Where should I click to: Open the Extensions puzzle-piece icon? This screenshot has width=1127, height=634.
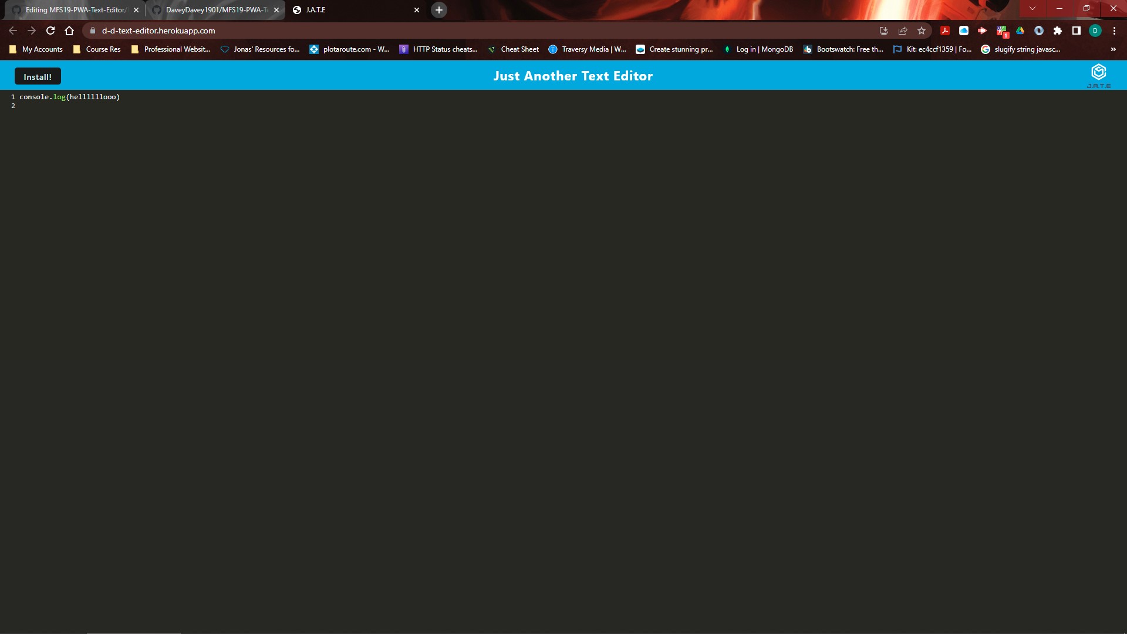1058,31
